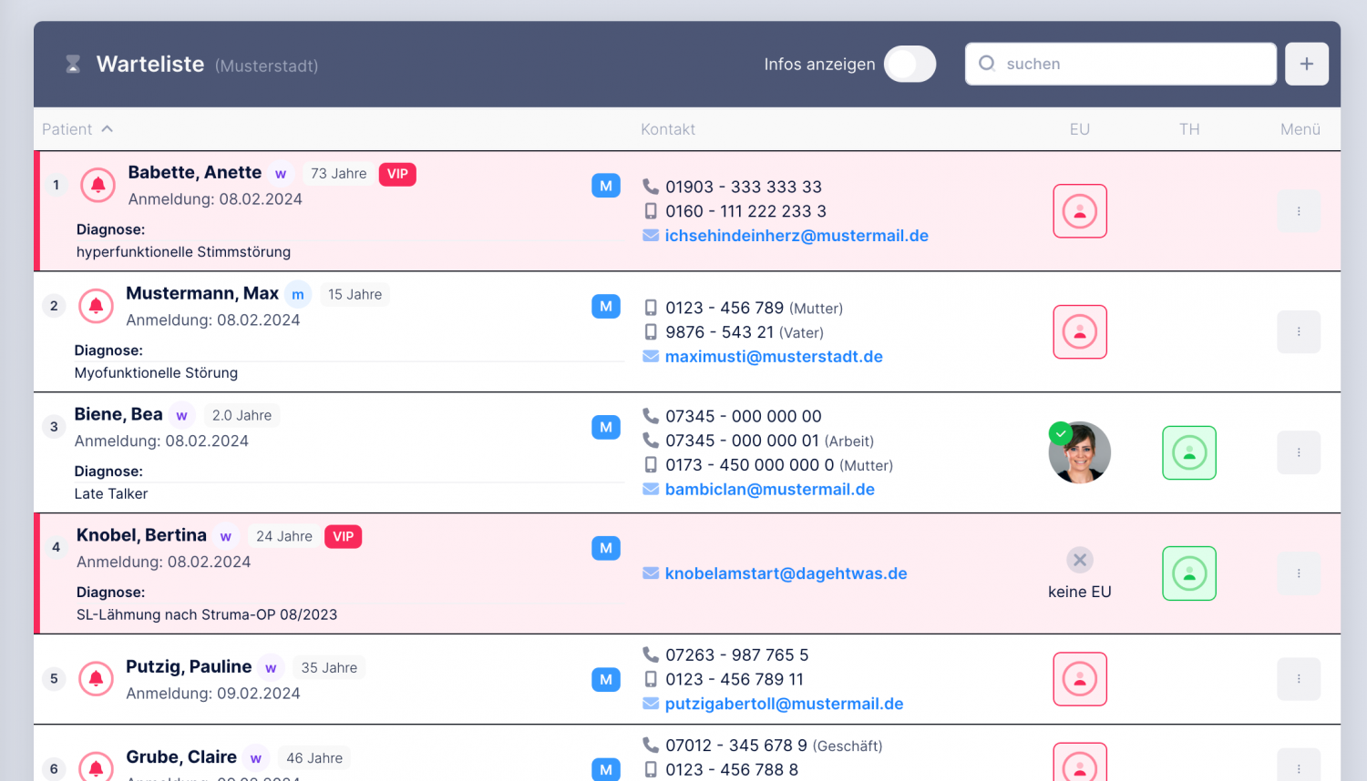Toggle the Infos anzeigen switch

(910, 64)
